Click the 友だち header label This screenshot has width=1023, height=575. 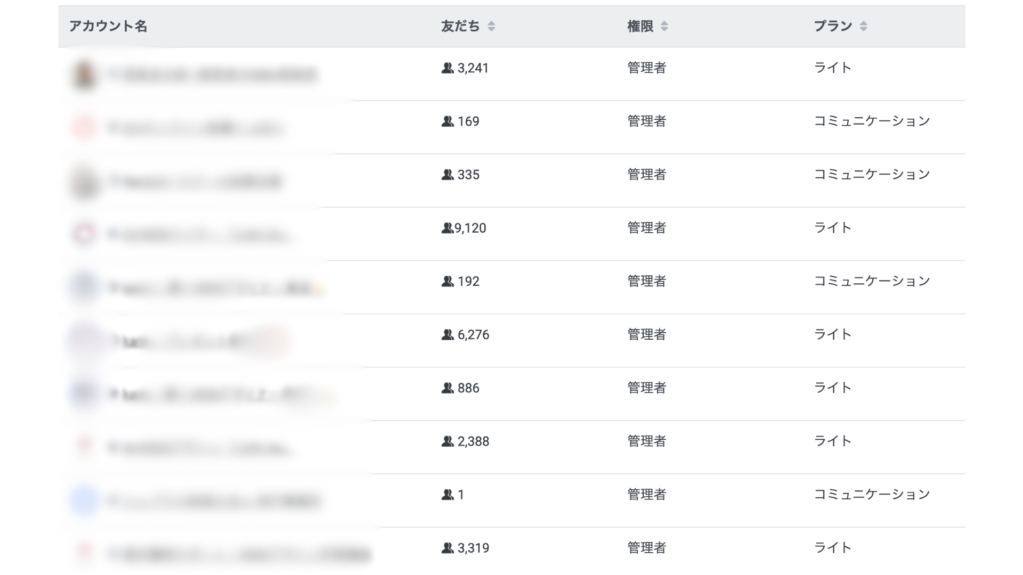460,26
